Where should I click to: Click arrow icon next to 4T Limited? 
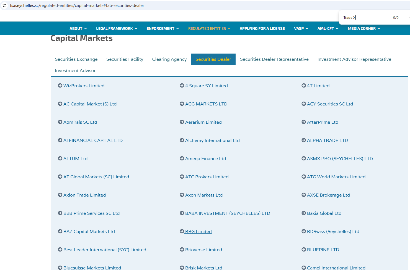[304, 86]
